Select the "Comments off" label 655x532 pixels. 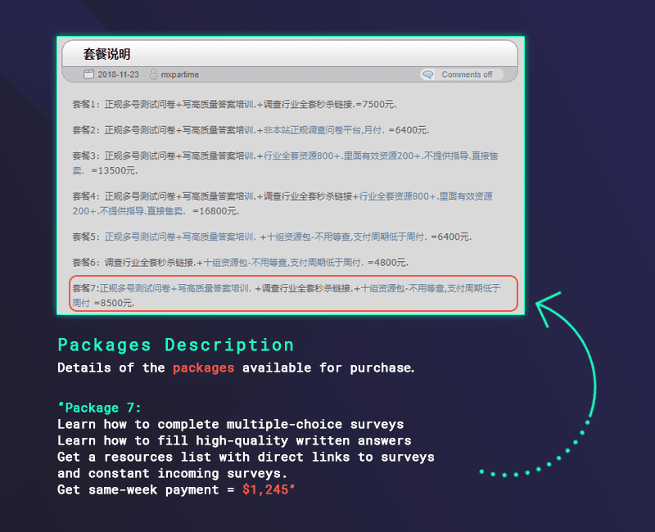[467, 74]
